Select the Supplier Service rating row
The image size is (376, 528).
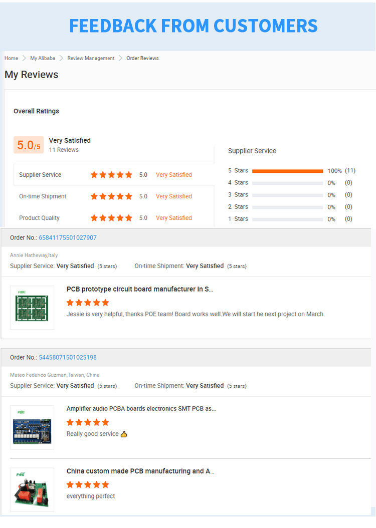40,175
